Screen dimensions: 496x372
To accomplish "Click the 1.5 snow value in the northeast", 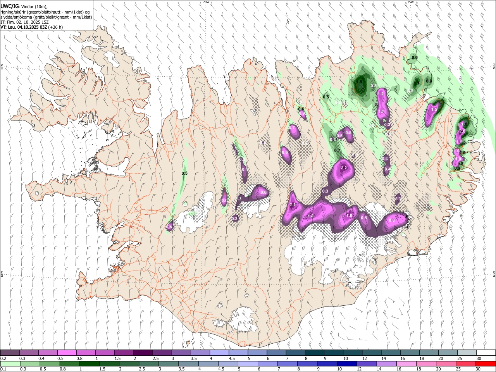I will [434, 110].
